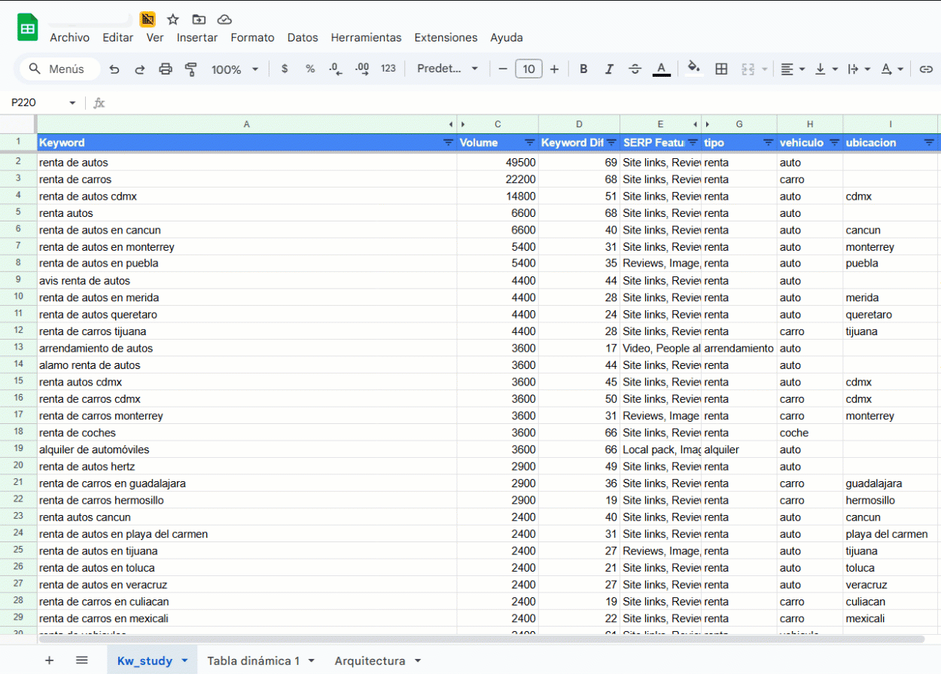Click the Print icon in toolbar
941x674 pixels.
point(166,69)
